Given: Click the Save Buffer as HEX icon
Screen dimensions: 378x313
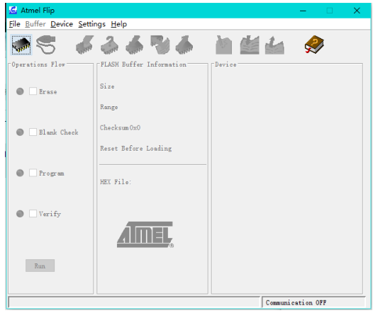Looking at the screenshot, I should pos(274,45).
